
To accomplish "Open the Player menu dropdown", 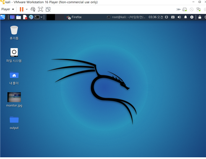I will pyautogui.click(x=8, y=9).
